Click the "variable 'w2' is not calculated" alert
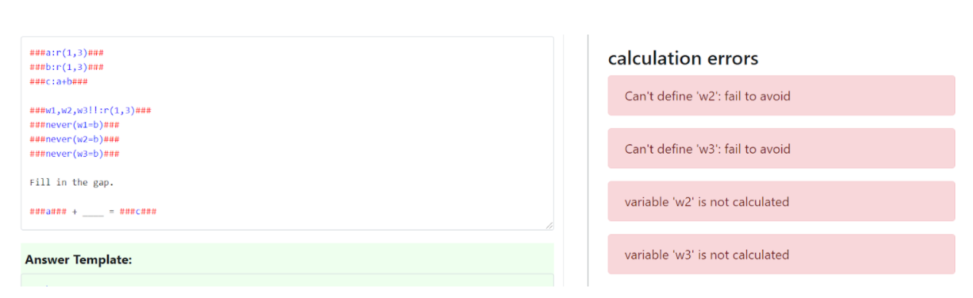 [x=781, y=202]
